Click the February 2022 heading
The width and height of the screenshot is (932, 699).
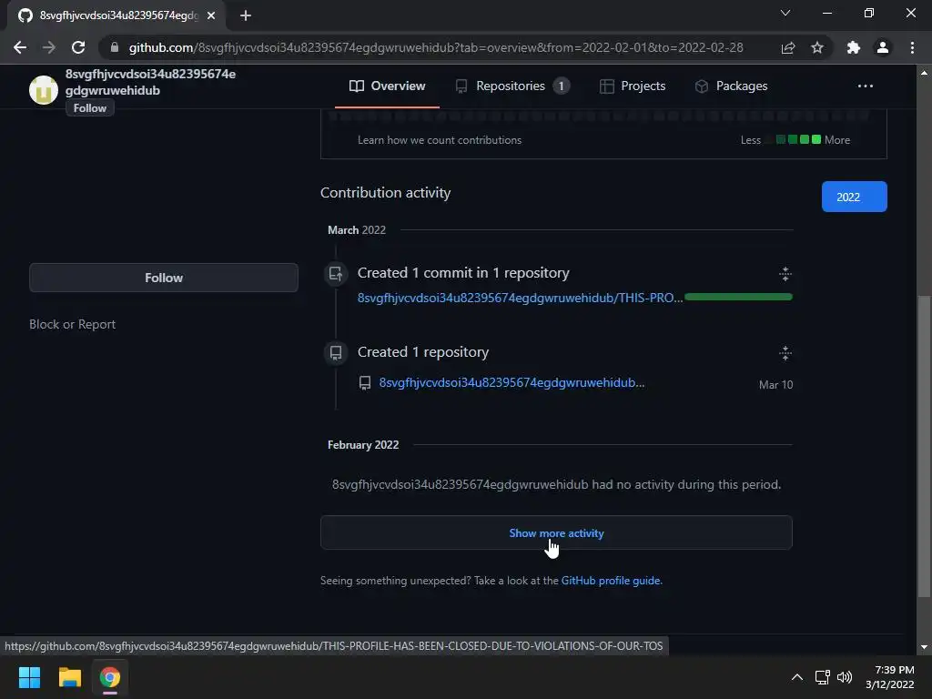(x=363, y=445)
